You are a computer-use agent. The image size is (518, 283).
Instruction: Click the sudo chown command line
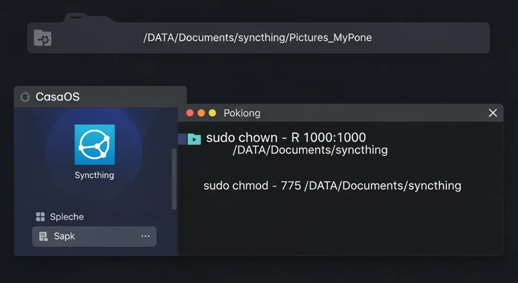(x=286, y=138)
